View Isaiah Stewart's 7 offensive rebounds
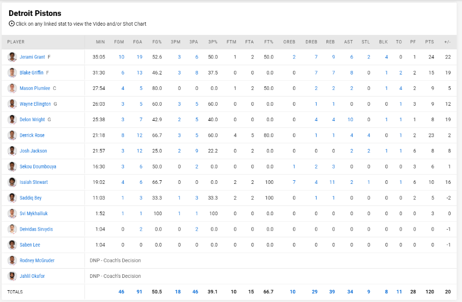462x302 pixels. tap(294, 182)
